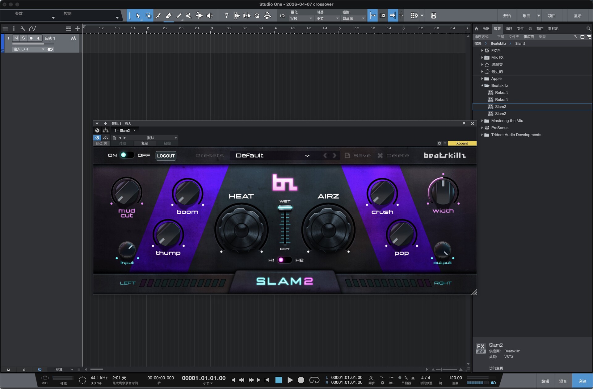Image resolution: width=593 pixels, height=389 pixels.
Task: Expand the PreSonus folder
Action: pos(482,128)
